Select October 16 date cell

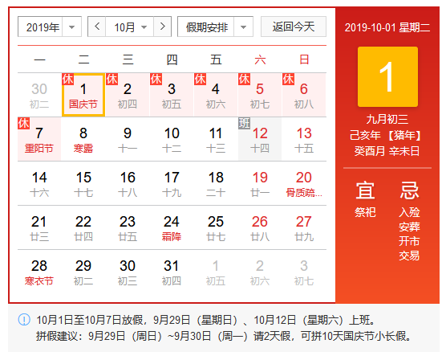coord(128,183)
